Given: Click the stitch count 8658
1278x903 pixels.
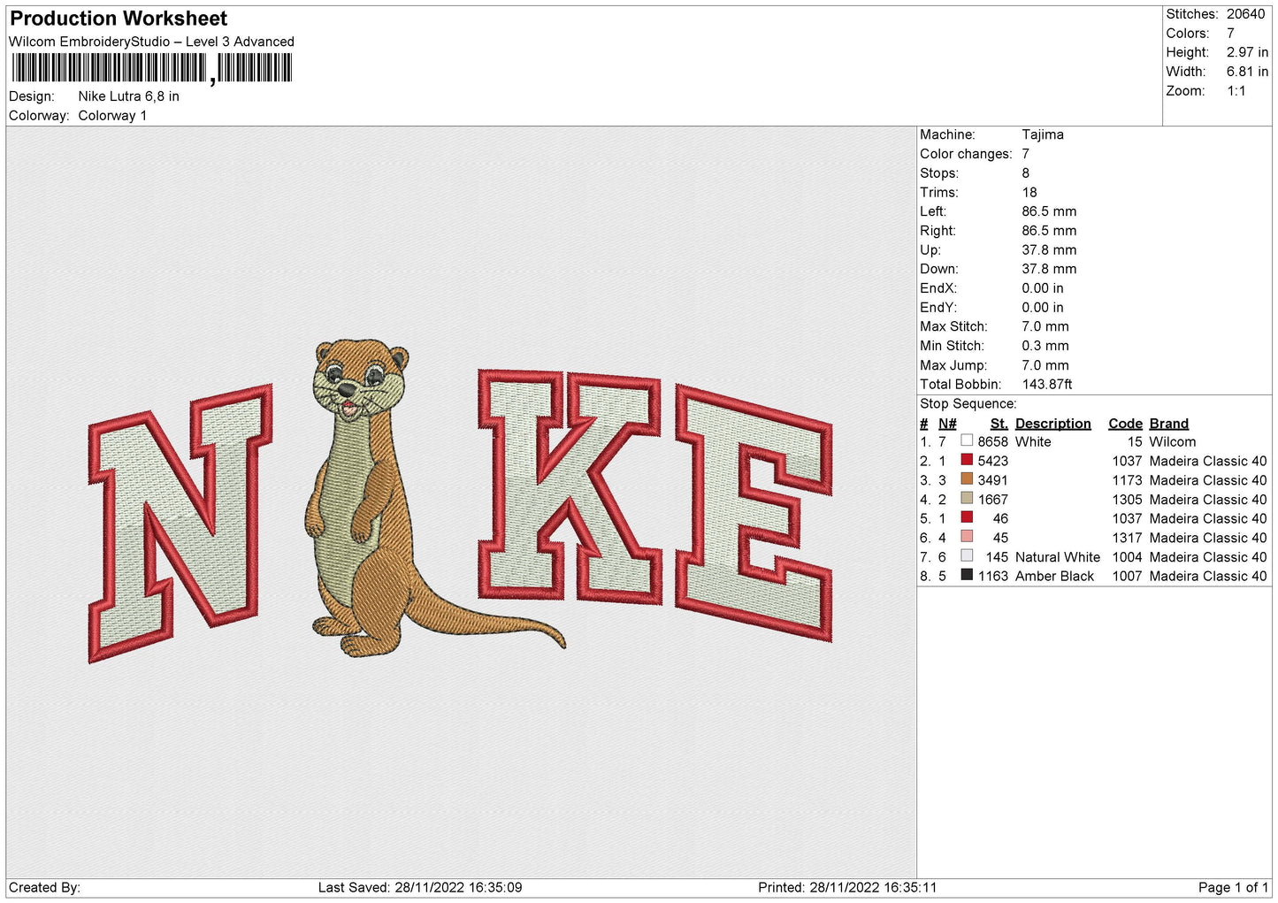Looking at the screenshot, I should click(992, 441).
